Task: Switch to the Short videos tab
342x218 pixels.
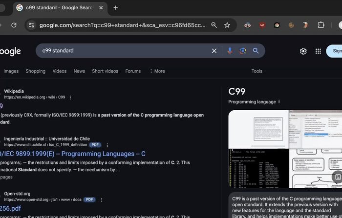Action: (x=105, y=71)
